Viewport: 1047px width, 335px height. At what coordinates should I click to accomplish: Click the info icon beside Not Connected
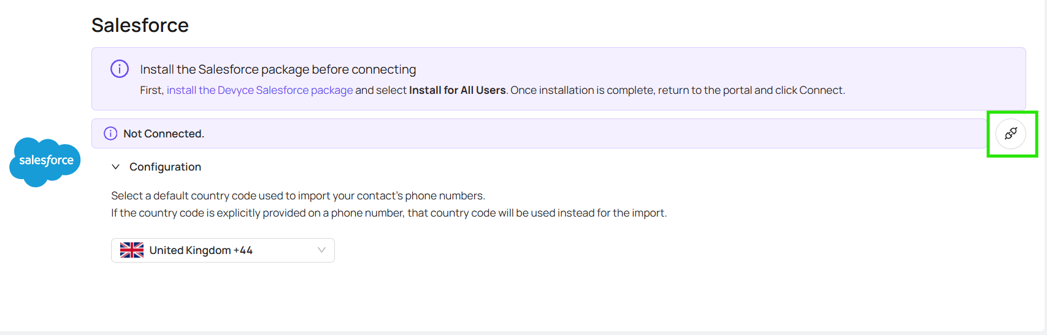pos(110,134)
